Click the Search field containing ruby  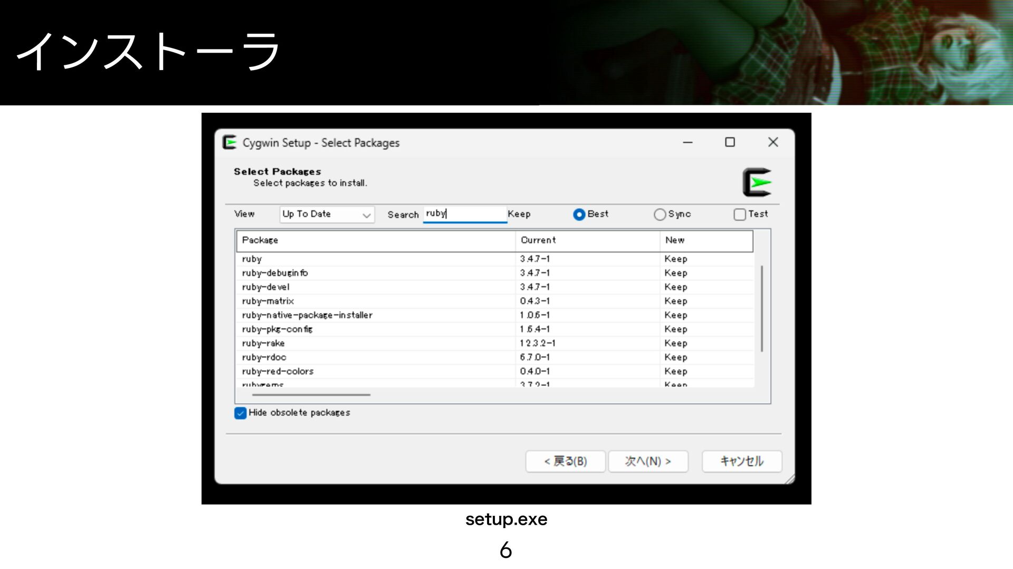(464, 214)
